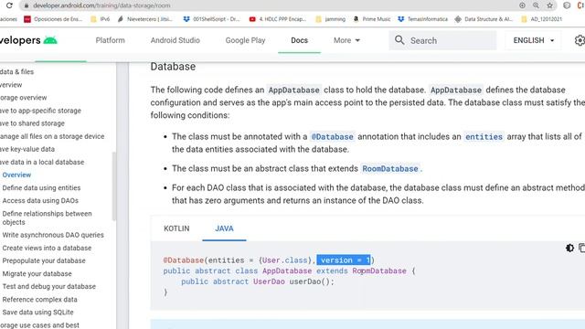This screenshot has height=329, width=585.
Task: Open manage all files on a storage device
Action: (52, 136)
